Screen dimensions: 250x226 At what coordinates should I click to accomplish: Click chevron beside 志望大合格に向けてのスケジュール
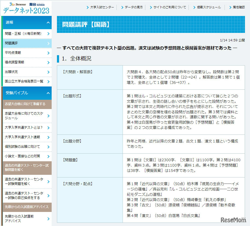click(48, 116)
